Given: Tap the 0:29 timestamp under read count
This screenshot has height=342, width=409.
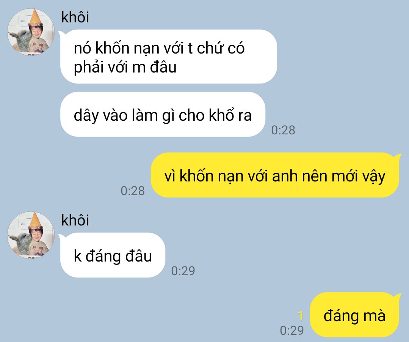Looking at the screenshot, I should 292,331.
